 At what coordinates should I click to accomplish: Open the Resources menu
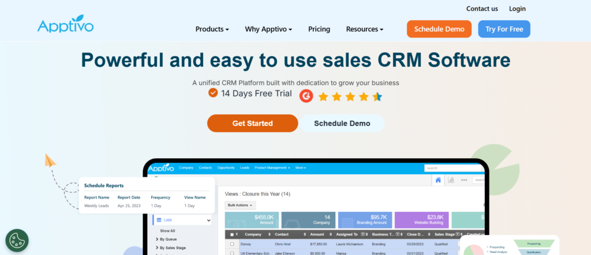[x=365, y=29]
